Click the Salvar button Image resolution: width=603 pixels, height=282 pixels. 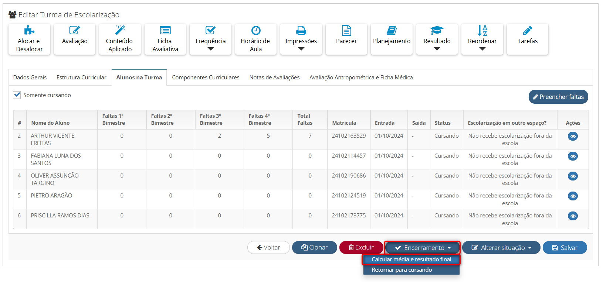565,248
